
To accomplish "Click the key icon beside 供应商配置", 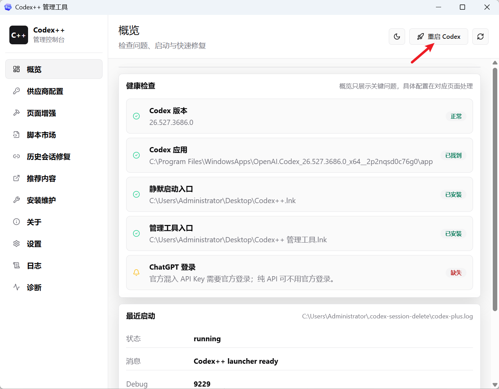I will click(x=16, y=91).
